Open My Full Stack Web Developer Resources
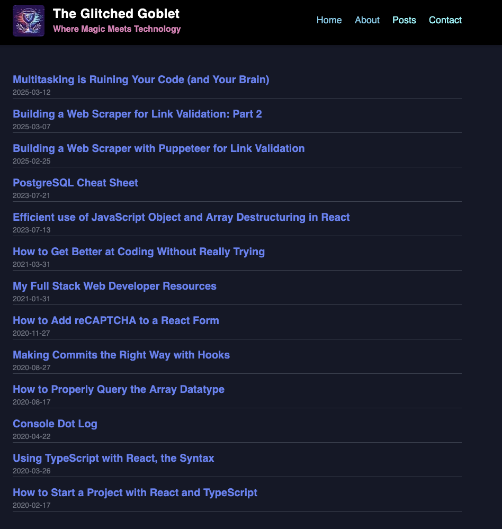The height and width of the screenshot is (529, 502). point(114,286)
